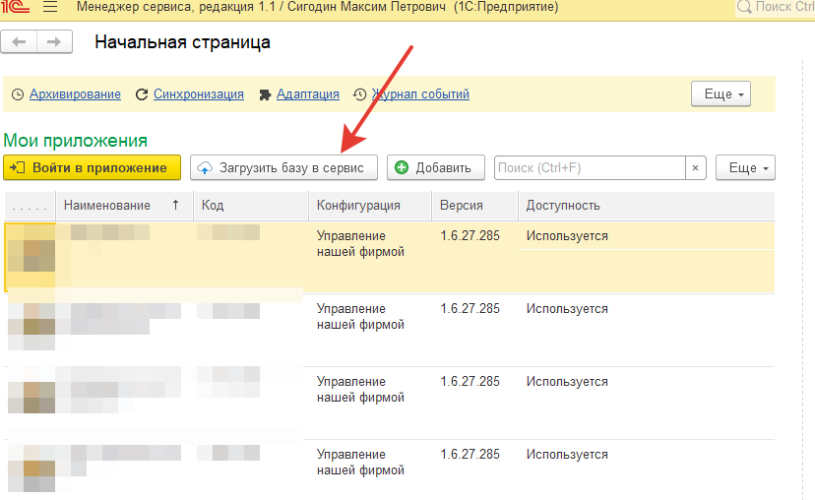The width and height of the screenshot is (815, 500).
Task: Click the refresh icon beside Синхронизация
Action: point(142,94)
